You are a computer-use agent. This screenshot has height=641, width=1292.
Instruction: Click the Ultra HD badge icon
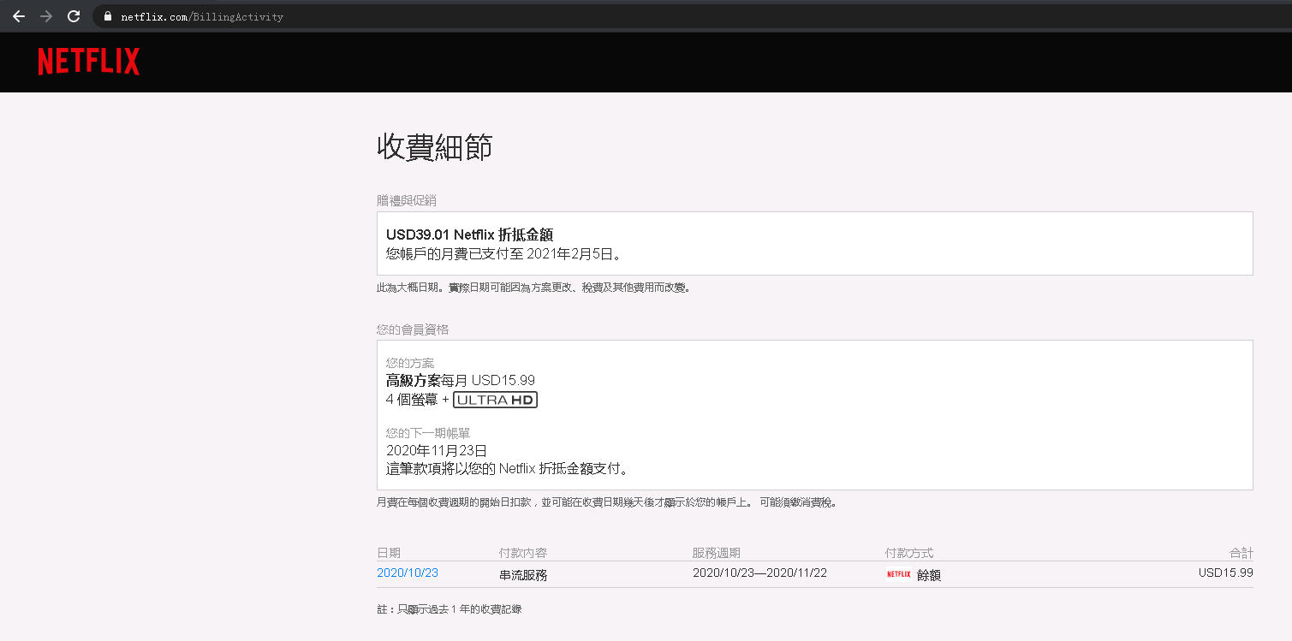click(496, 400)
